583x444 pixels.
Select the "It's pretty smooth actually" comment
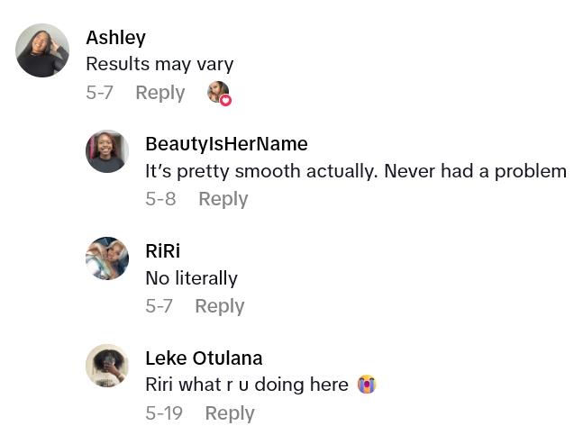355,171
